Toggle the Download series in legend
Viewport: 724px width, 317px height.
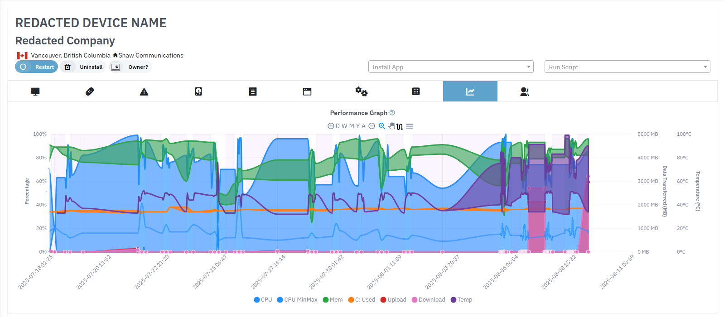[x=428, y=300]
